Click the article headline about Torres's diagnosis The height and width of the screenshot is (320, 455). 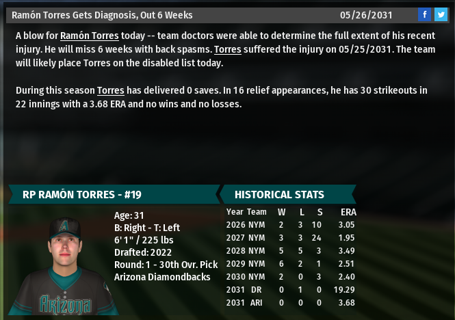[x=102, y=14]
